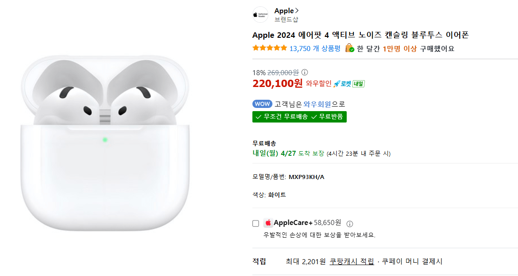Screen dimensions: 518x276
Task: Expand the Apple brand page via chevron
Action: pos(296,10)
